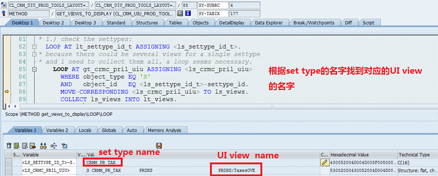Image resolution: width=438 pixels, height=176 pixels.
Task: Click line number 82 in the gutter
Action: [x=22, y=46]
